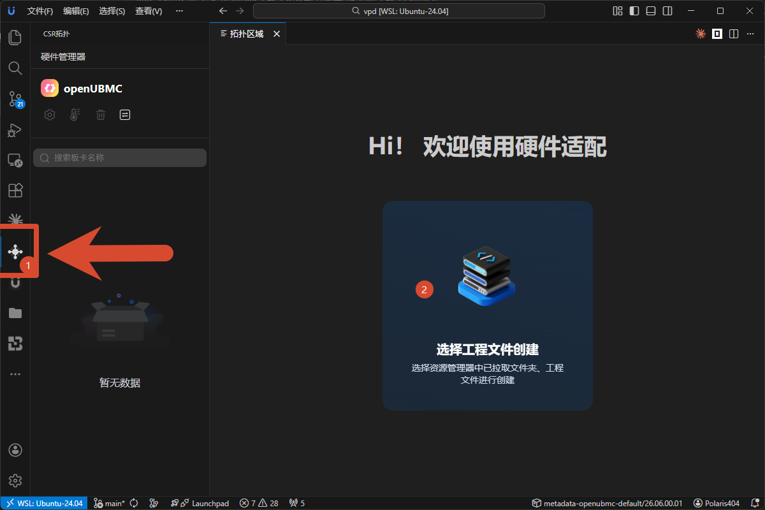Click the 选择工程文件创建 card
Screen dimensions: 765x510
click(x=488, y=305)
